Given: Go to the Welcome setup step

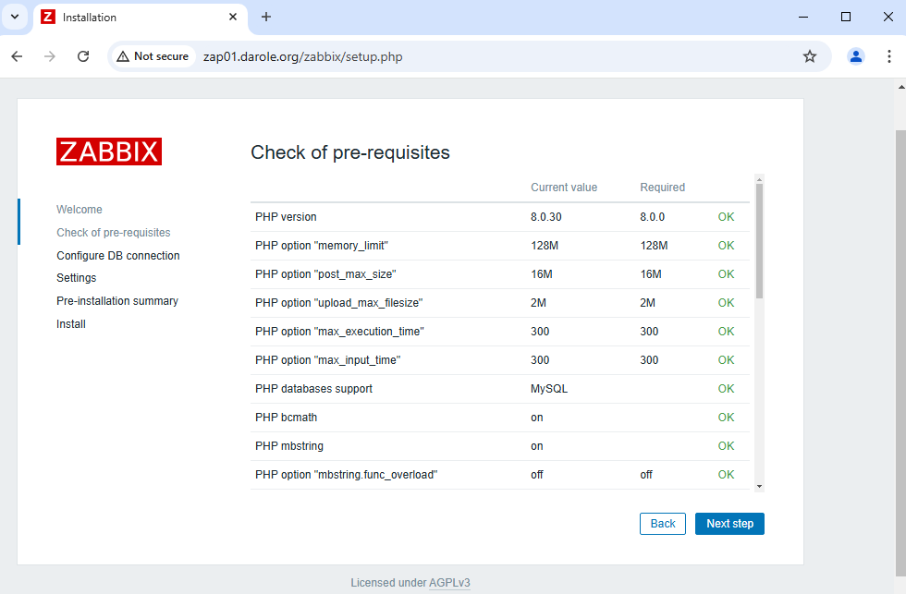Looking at the screenshot, I should point(80,210).
